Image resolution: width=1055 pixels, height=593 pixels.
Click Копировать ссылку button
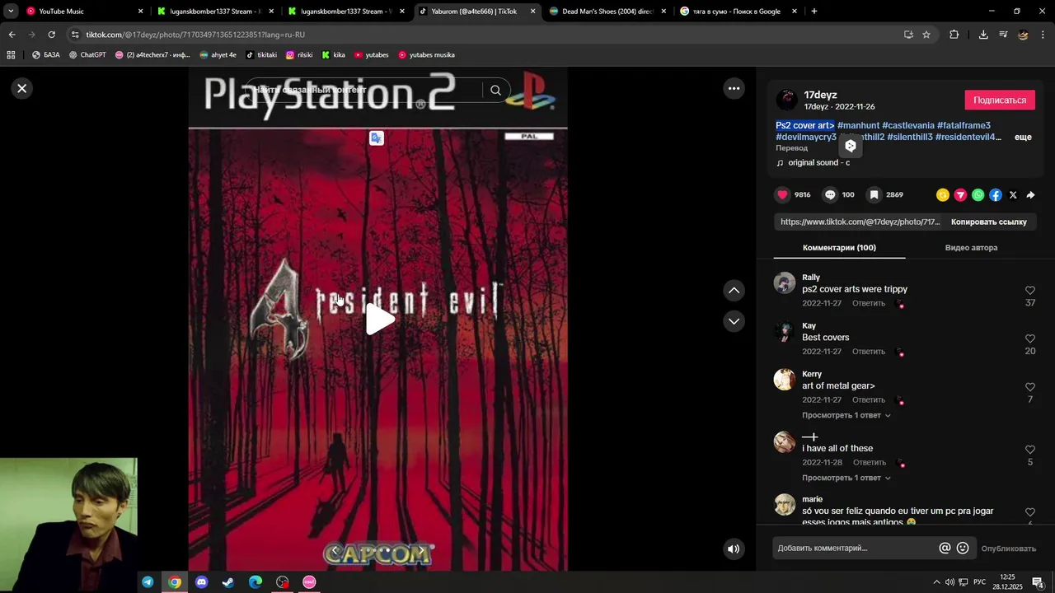(989, 222)
